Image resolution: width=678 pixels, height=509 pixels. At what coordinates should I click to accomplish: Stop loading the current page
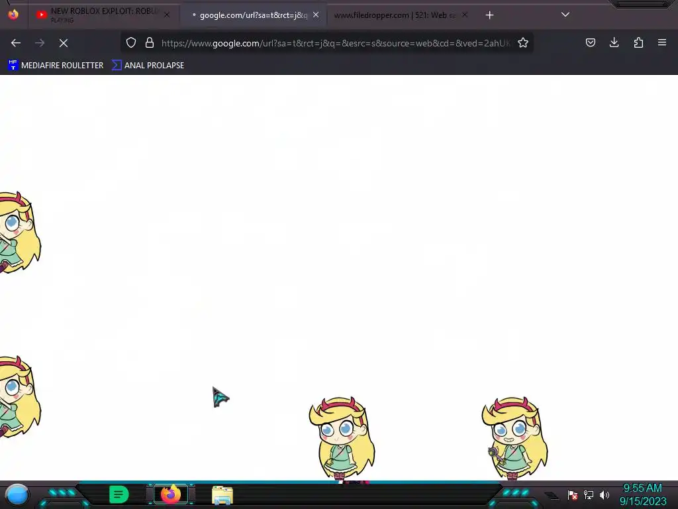point(64,43)
